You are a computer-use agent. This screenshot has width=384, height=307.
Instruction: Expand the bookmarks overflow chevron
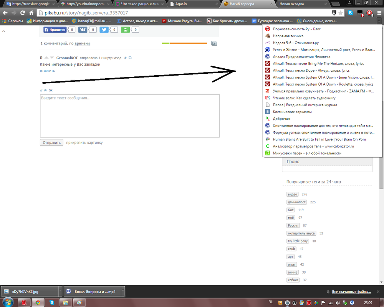(x=379, y=21)
